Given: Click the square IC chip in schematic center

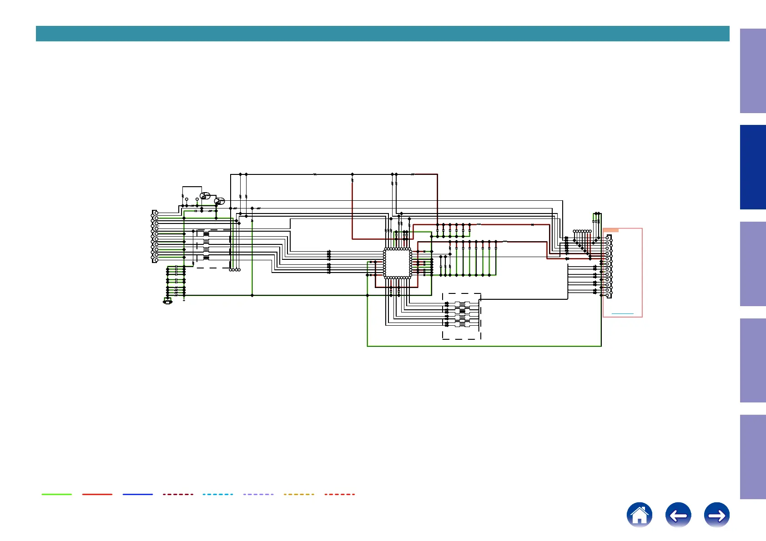Looking at the screenshot, I should click(398, 263).
